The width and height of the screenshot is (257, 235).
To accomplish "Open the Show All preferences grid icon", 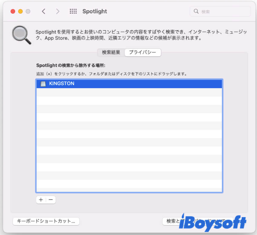I will pos(73,11).
